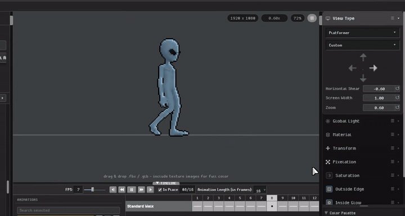Click the View Type monitor icon
Screen dimensions: 405x216
pyautogui.click(x=328, y=19)
